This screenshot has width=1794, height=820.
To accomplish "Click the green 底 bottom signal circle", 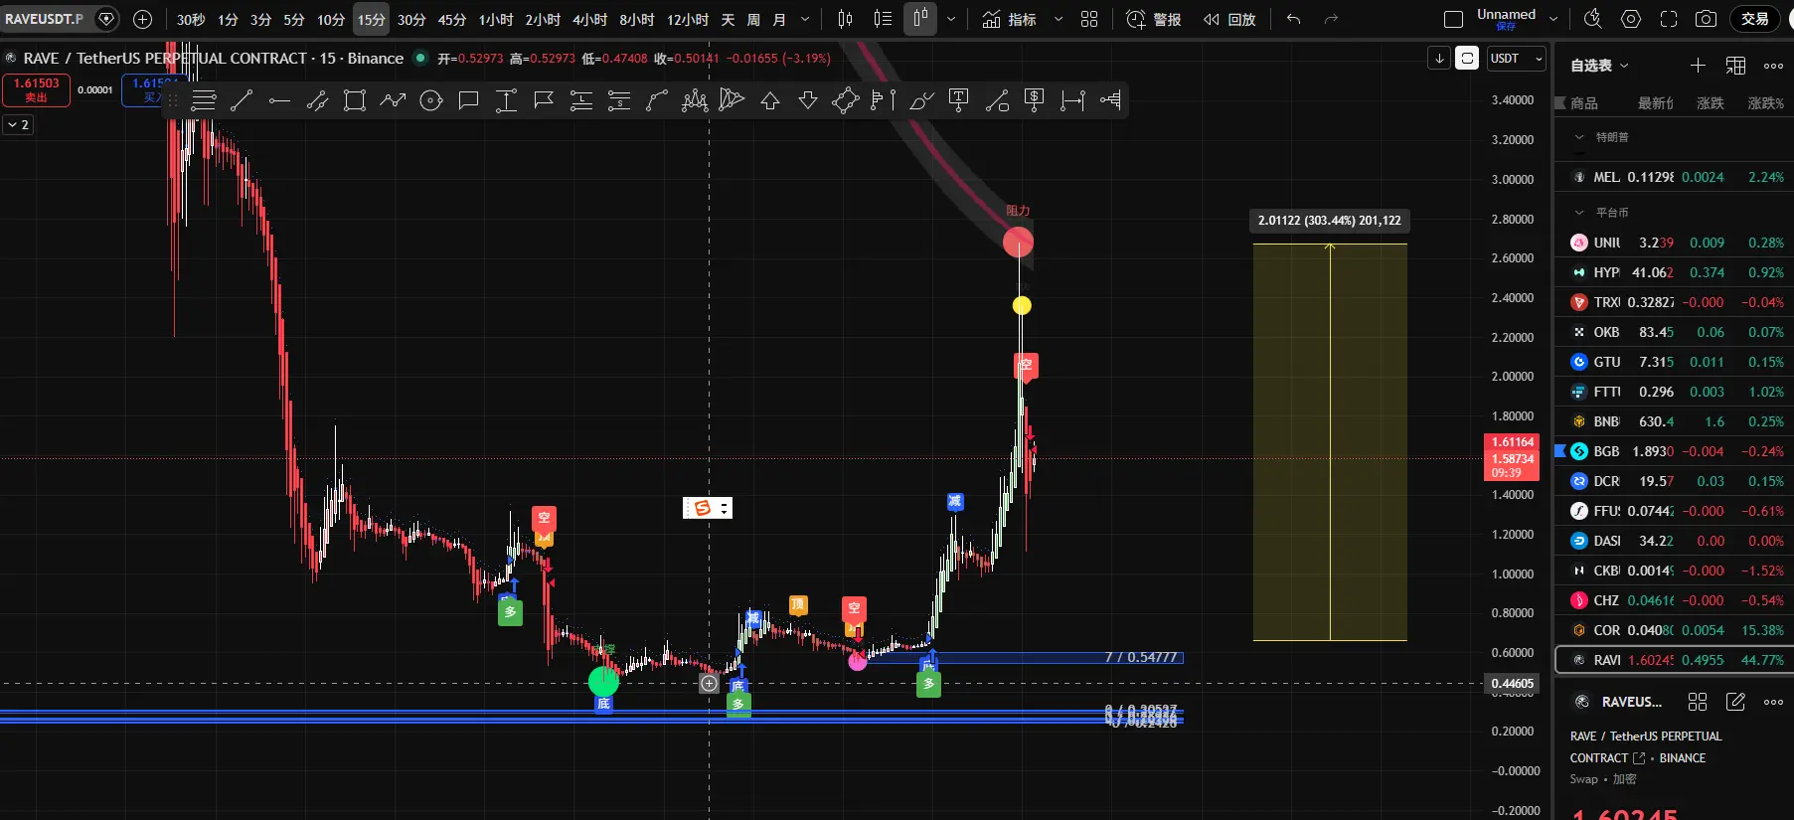I will pyautogui.click(x=603, y=682).
